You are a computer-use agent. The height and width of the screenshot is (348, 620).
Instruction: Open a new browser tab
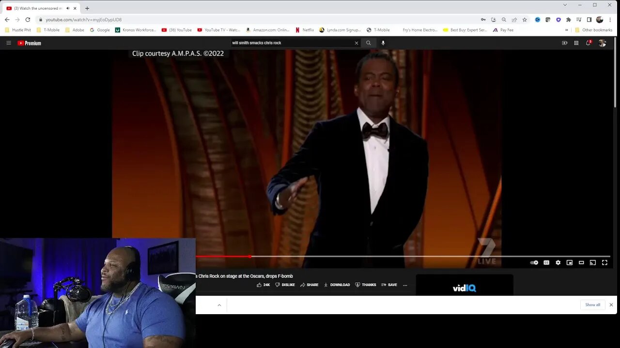tap(87, 8)
